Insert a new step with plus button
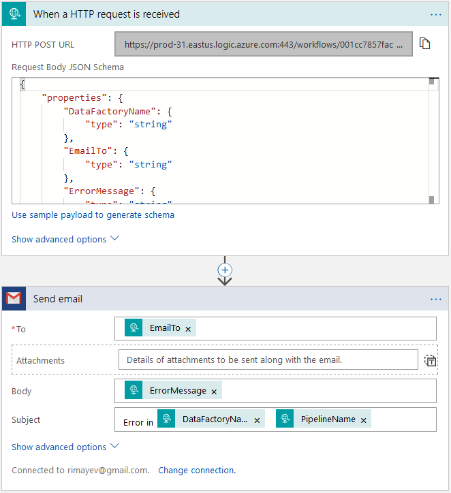 click(225, 270)
